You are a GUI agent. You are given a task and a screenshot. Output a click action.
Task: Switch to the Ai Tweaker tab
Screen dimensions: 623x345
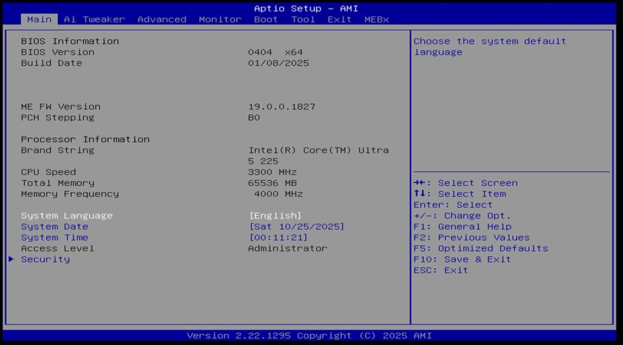coord(94,19)
